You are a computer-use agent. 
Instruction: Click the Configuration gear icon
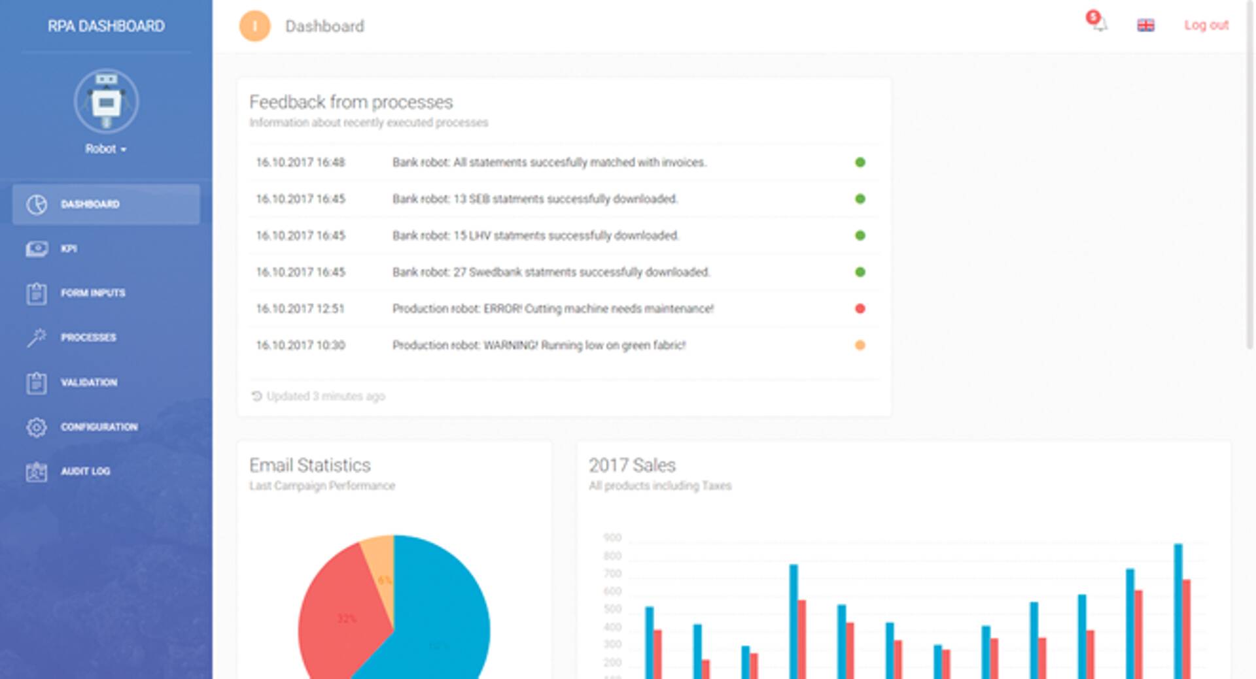tap(37, 427)
